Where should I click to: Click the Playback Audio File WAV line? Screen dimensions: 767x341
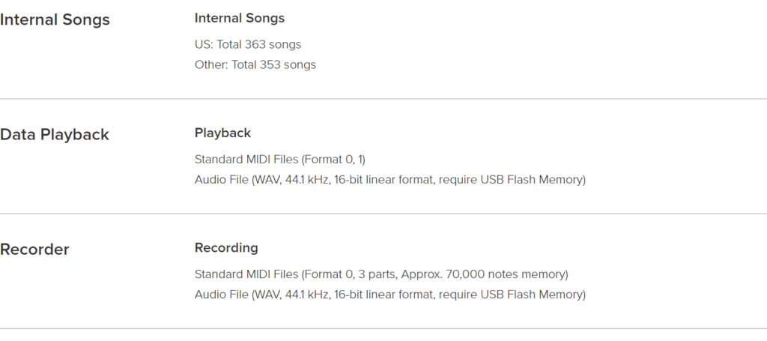coord(389,180)
